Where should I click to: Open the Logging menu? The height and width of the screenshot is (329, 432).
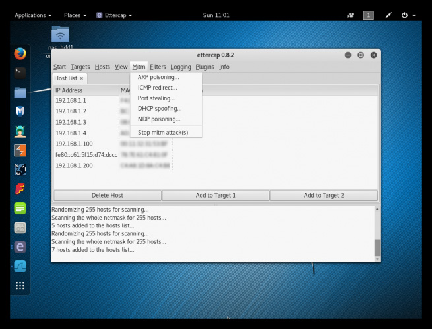click(181, 67)
